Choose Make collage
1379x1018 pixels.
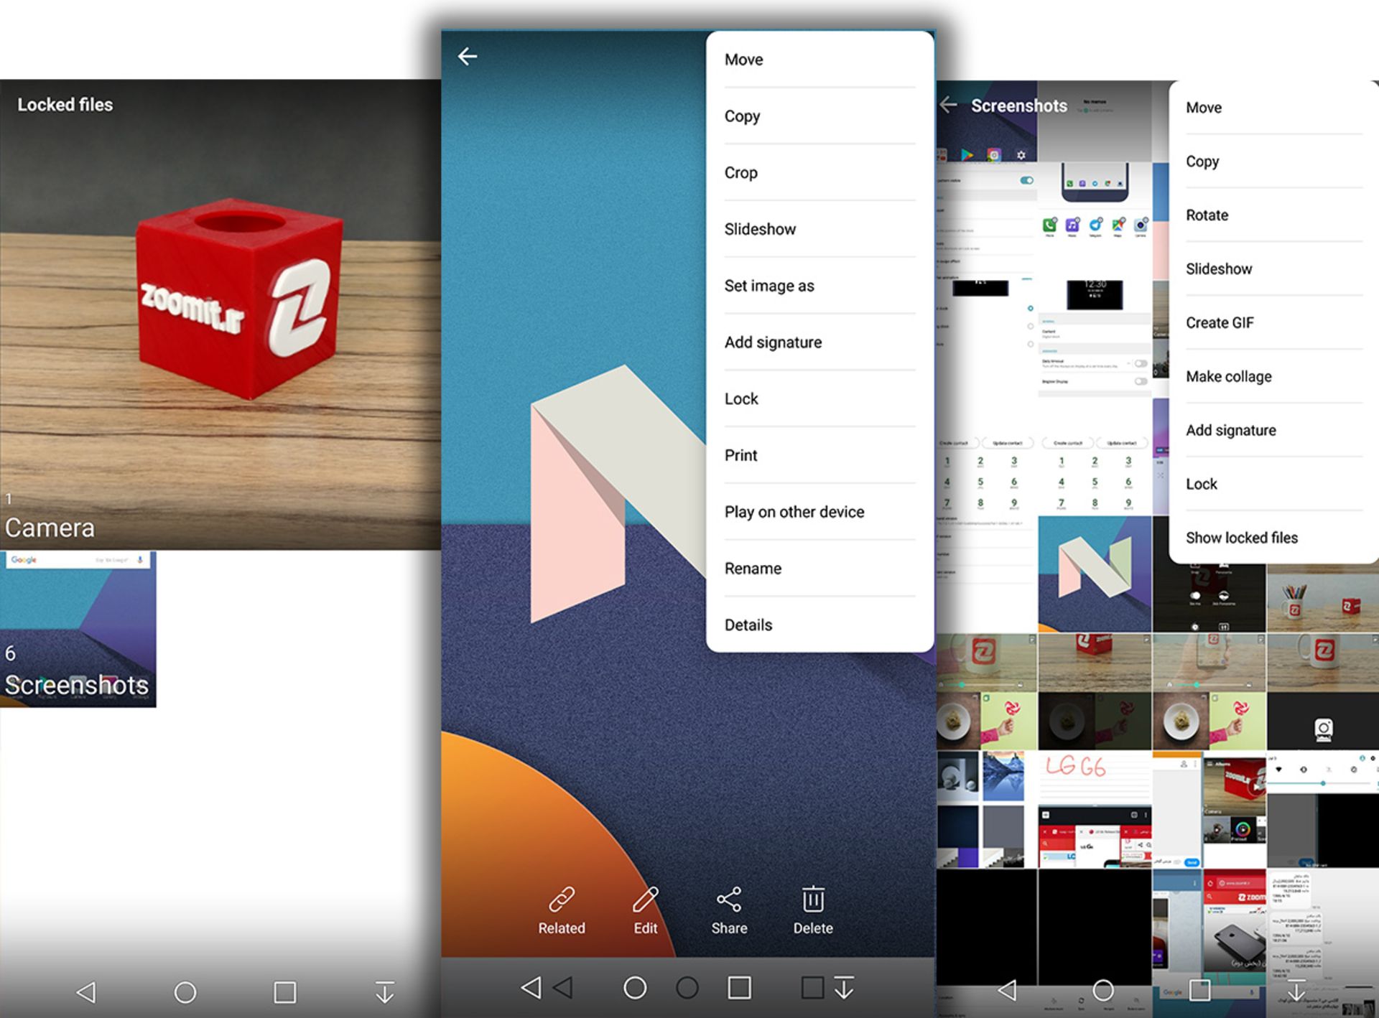pos(1273,377)
